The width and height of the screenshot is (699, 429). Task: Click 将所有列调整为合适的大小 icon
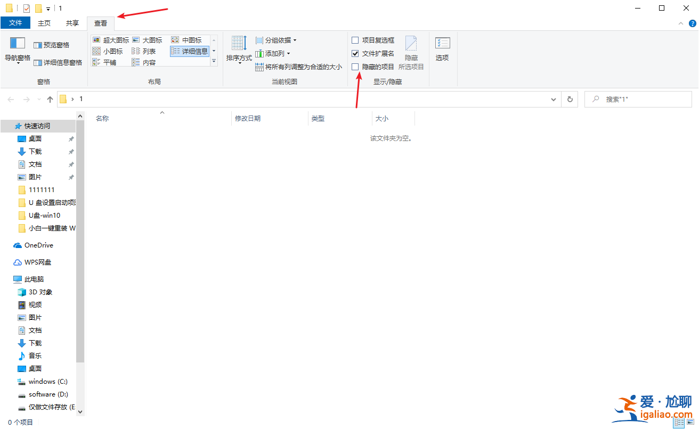299,67
